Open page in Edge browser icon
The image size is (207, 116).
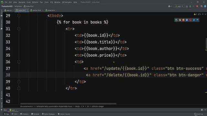(x=197, y=20)
